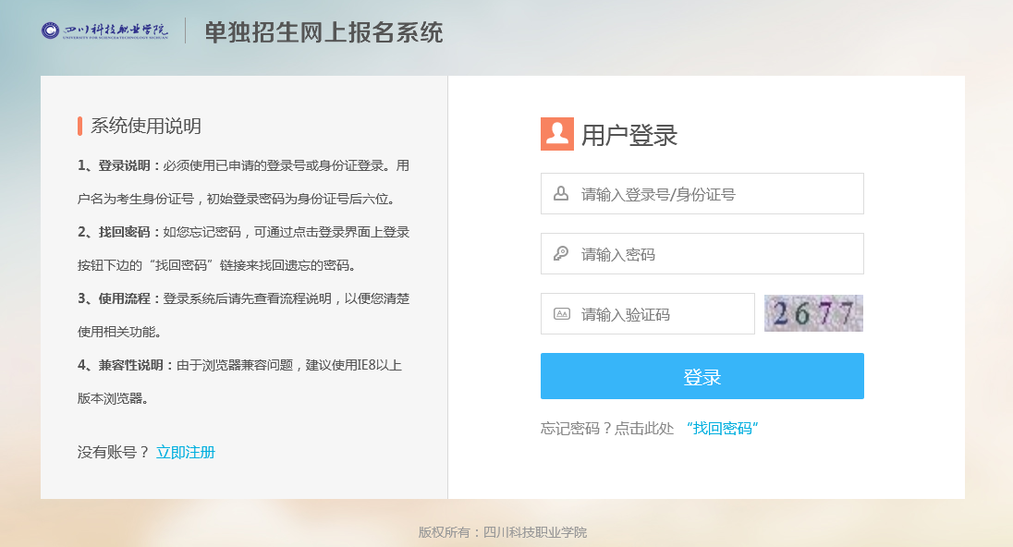Focus the 请输入验证码 input field
Screen dimensions: 1013x547
(x=647, y=314)
